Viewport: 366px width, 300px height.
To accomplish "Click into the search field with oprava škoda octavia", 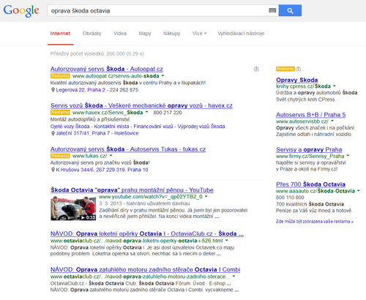I will [157, 10].
